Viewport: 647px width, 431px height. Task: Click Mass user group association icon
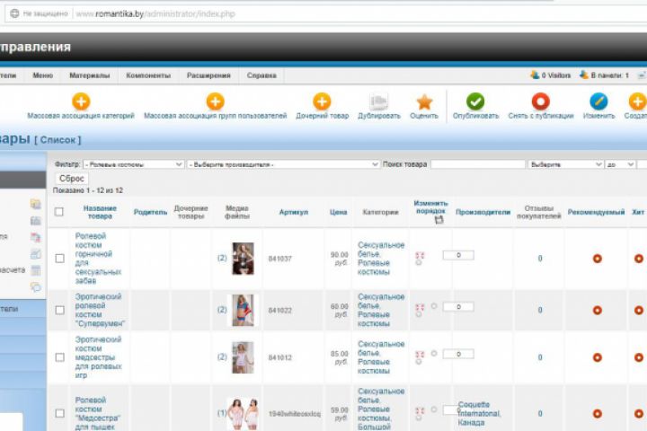click(215, 101)
